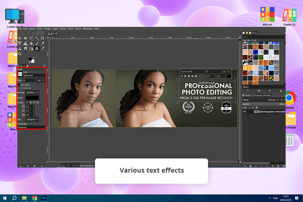Open File Explorer from the taskbar
The width and height of the screenshot is (303, 202).
coord(24,198)
